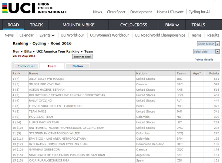This screenshot has height=163, width=222.
Task: Open the Calendar submenu item
Action: coord(27,35)
